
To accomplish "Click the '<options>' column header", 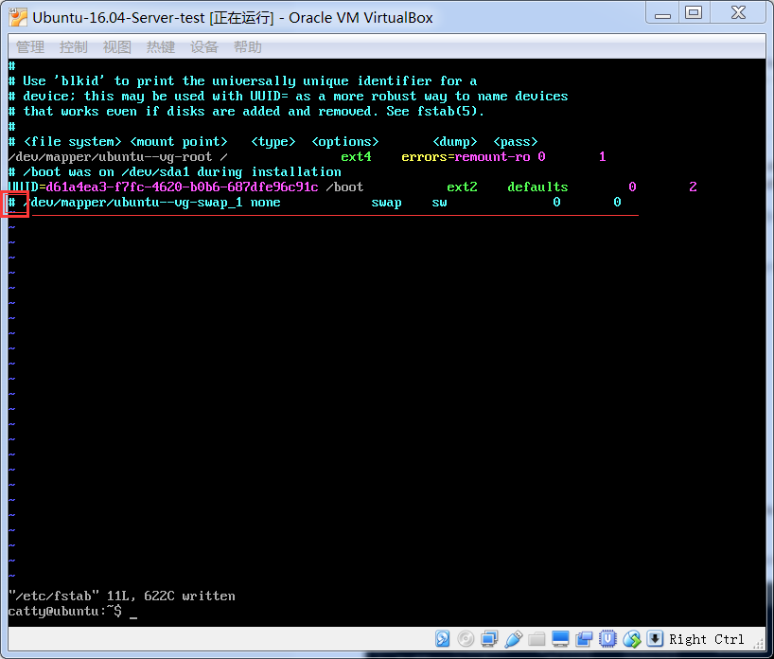I will (345, 142).
